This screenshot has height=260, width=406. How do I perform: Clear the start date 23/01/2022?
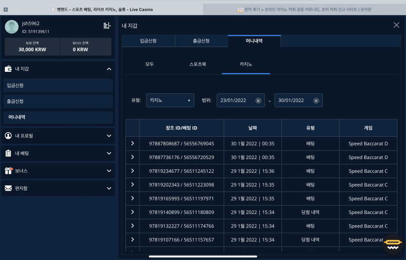(258, 101)
